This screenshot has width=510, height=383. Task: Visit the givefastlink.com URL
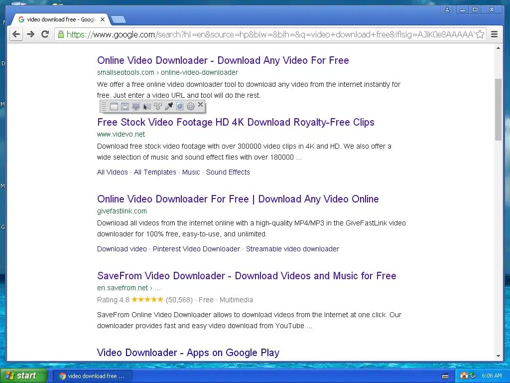(x=122, y=211)
